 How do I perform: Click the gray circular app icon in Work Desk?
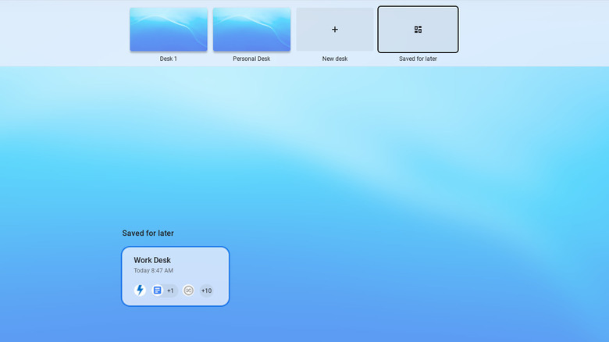click(x=188, y=290)
